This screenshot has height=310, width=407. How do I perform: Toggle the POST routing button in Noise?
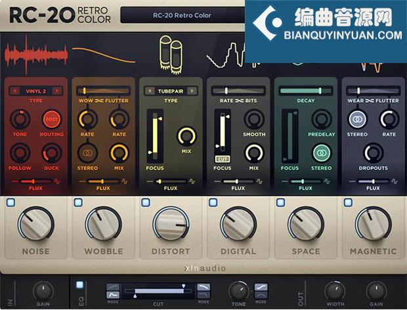[51, 119]
